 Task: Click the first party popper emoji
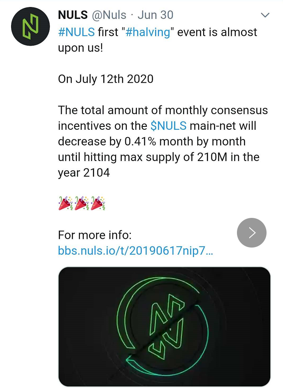click(65, 203)
